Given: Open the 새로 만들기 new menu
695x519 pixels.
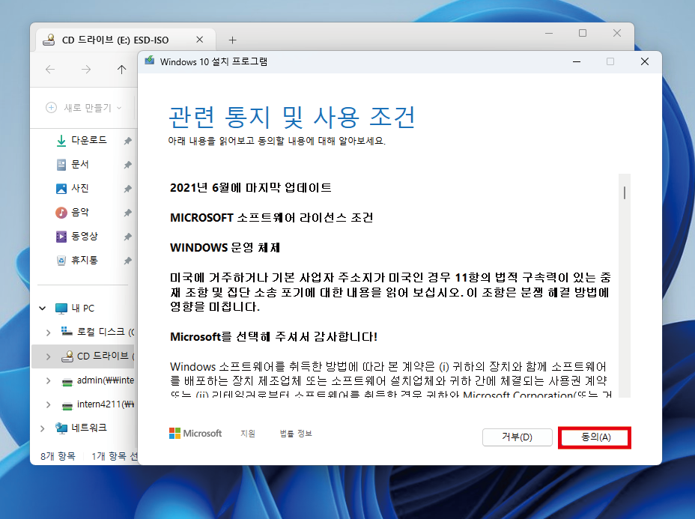Looking at the screenshot, I should click(83, 108).
